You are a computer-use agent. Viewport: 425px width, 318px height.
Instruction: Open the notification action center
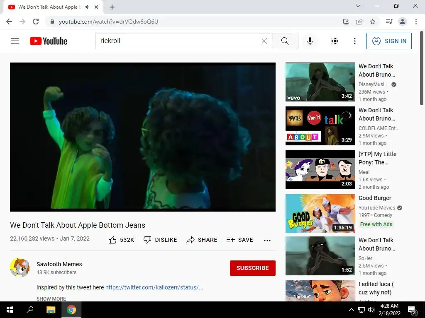(412, 310)
